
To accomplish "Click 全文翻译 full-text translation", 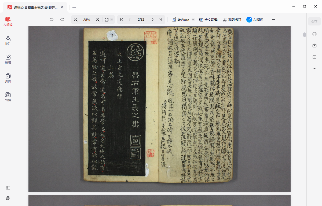I will pos(208,20).
